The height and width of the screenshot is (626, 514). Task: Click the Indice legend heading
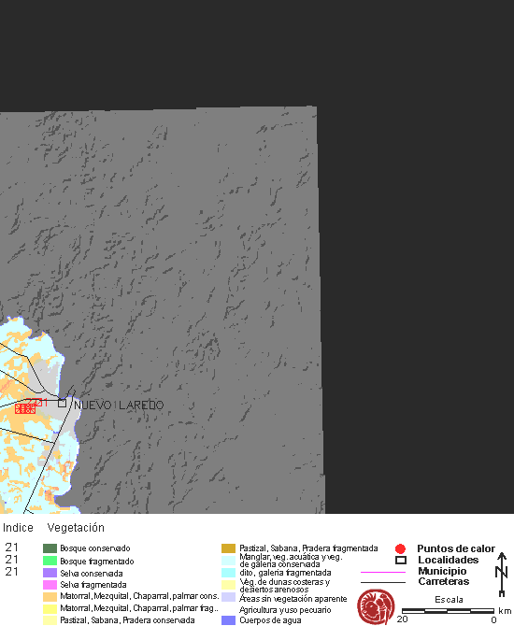pyautogui.click(x=18, y=528)
